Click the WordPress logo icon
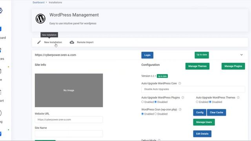Viewport: 251px width, 141px height. tap(40, 18)
